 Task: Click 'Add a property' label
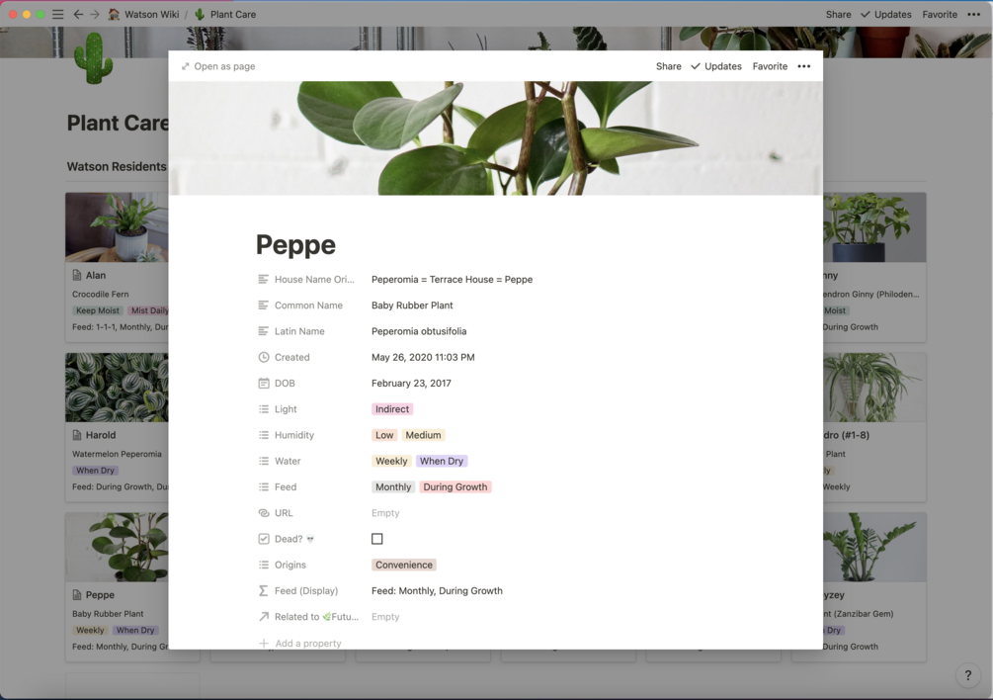coord(308,643)
